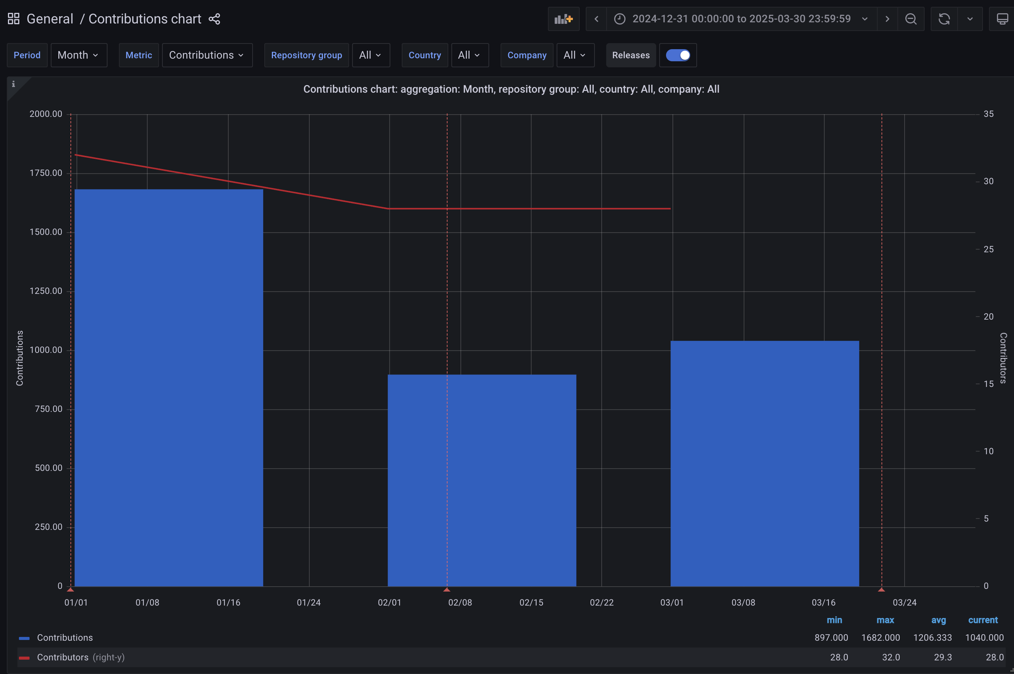
Task: Open the Contributions metric dropdown
Action: 207,55
